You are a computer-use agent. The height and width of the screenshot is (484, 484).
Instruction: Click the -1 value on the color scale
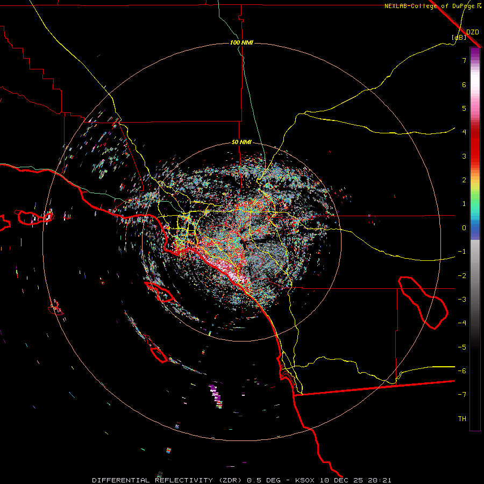click(462, 252)
